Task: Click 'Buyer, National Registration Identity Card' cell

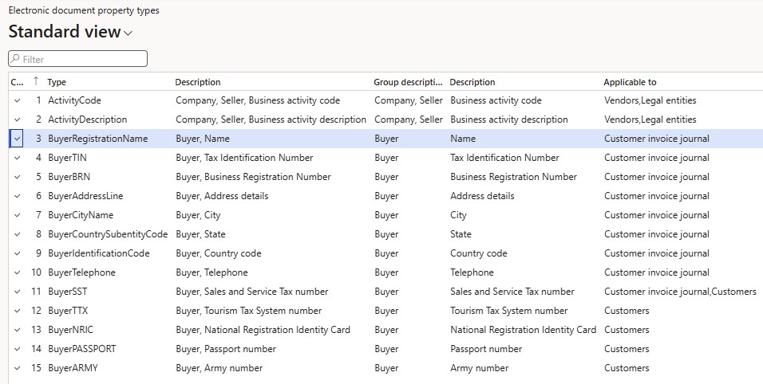Action: 263,330
